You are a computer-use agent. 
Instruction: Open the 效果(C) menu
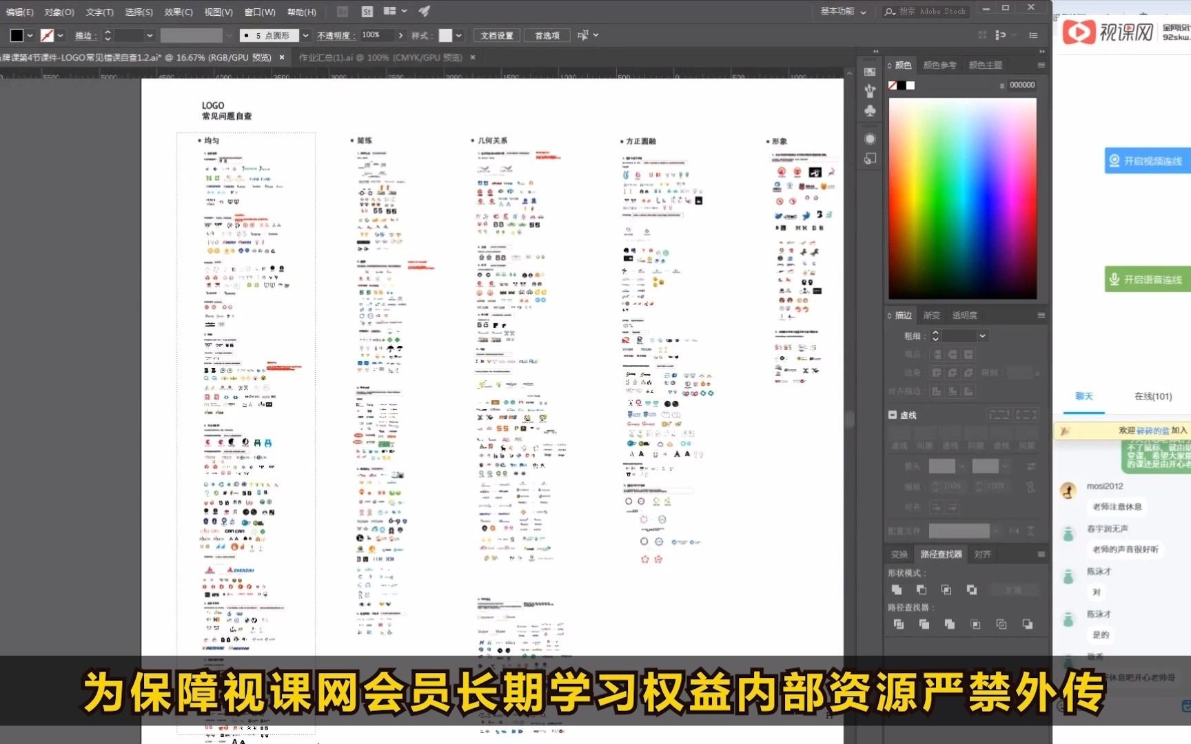pos(179,12)
